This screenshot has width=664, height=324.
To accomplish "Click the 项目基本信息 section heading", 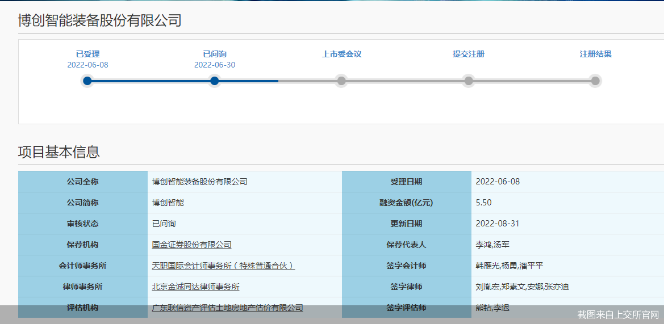I will point(59,152).
